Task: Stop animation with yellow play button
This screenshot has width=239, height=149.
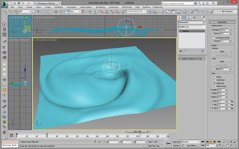Action: pyautogui.click(x=211, y=142)
